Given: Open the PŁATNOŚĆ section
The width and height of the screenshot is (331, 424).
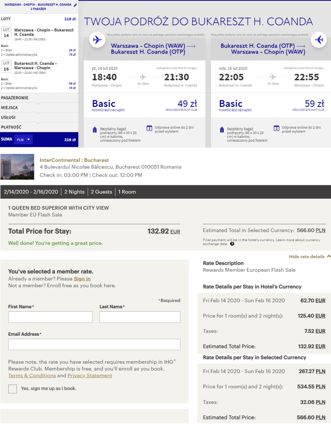Looking at the screenshot, I should (x=11, y=127).
